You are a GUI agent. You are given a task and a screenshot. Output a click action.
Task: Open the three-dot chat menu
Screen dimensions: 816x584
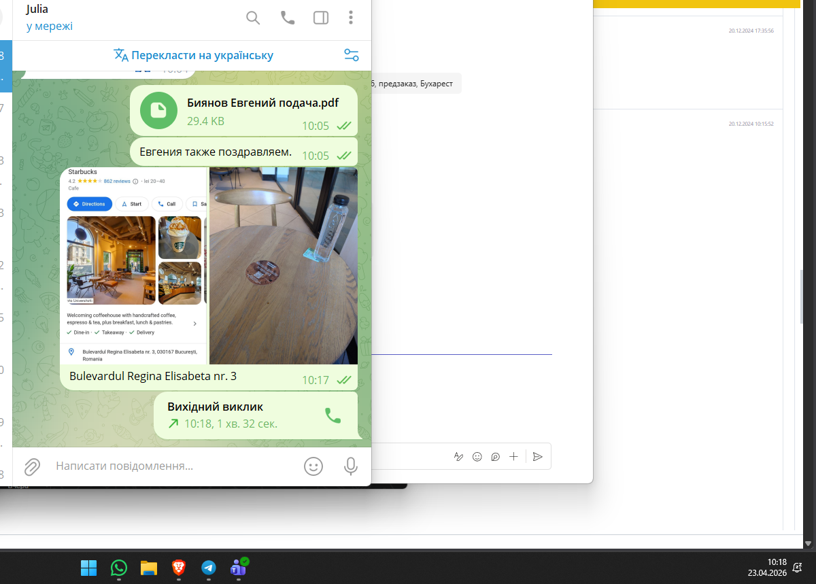point(351,18)
